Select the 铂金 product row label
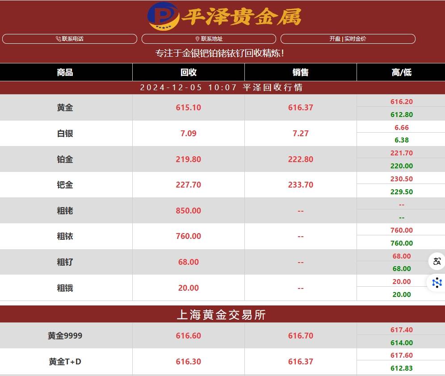Viewport: 445px width, 376px height. [65, 159]
